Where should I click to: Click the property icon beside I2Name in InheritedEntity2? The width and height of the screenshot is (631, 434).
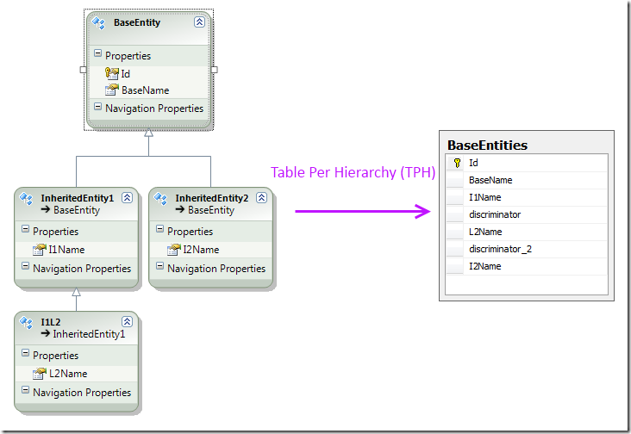click(x=174, y=249)
